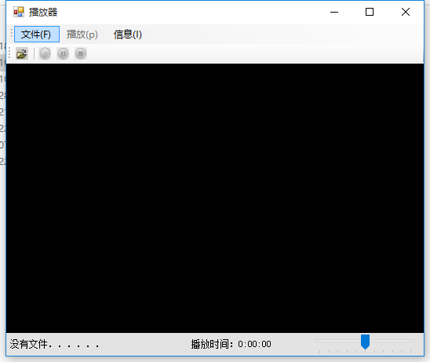The image size is (430, 362).
Task: Maximize the 播放器 window
Action: (x=370, y=12)
